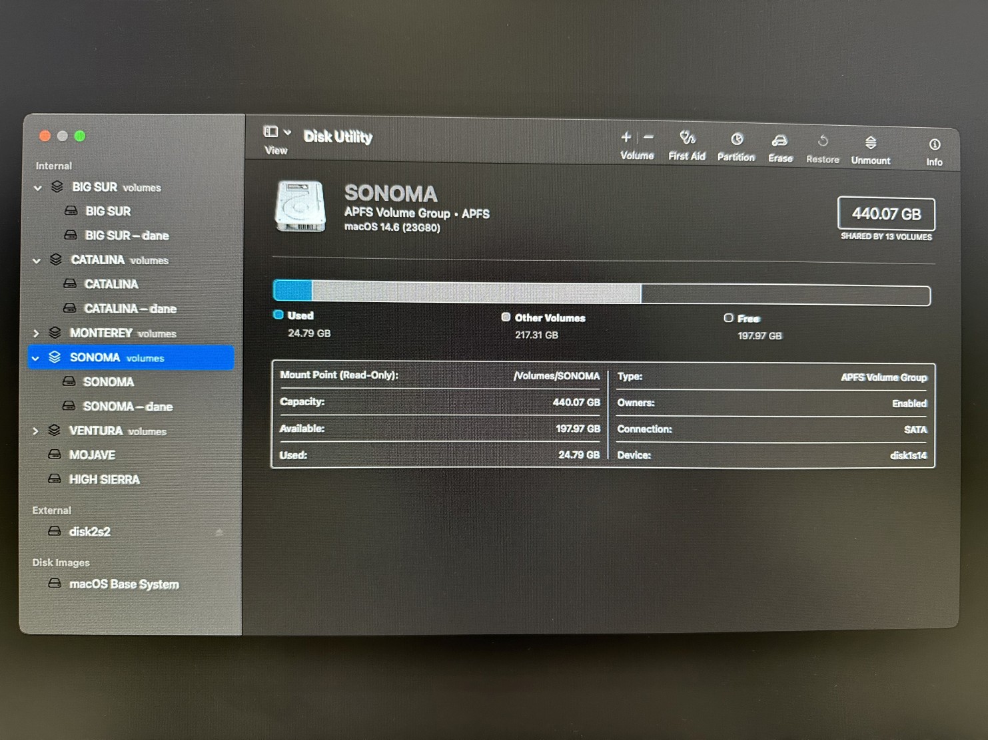Eject disk2s2 with the eject icon
The image size is (988, 740).
[x=219, y=532]
